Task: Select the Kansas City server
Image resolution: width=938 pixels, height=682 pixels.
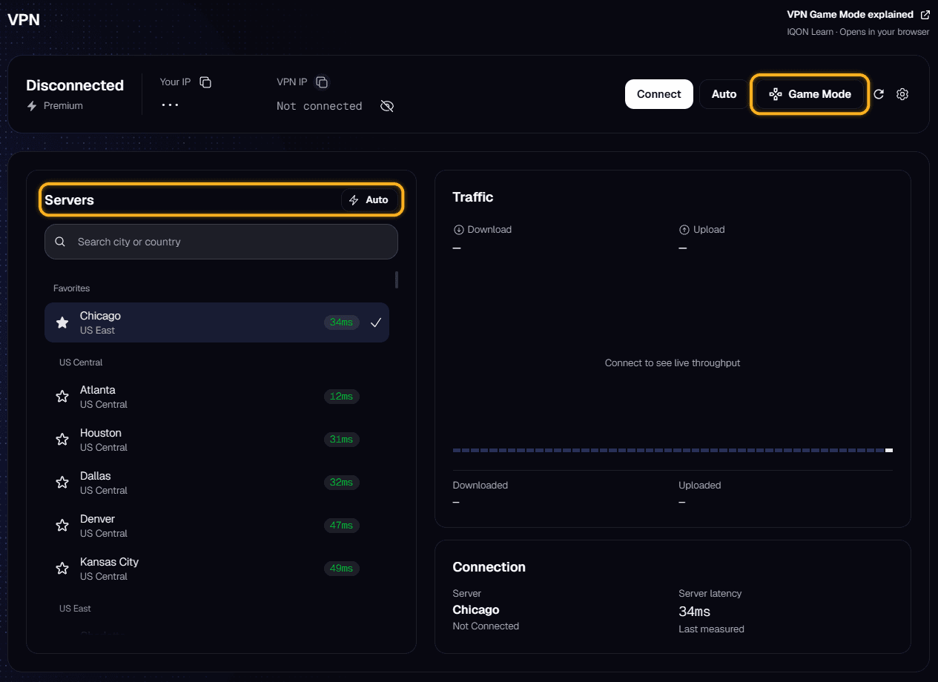Action: pos(217,569)
